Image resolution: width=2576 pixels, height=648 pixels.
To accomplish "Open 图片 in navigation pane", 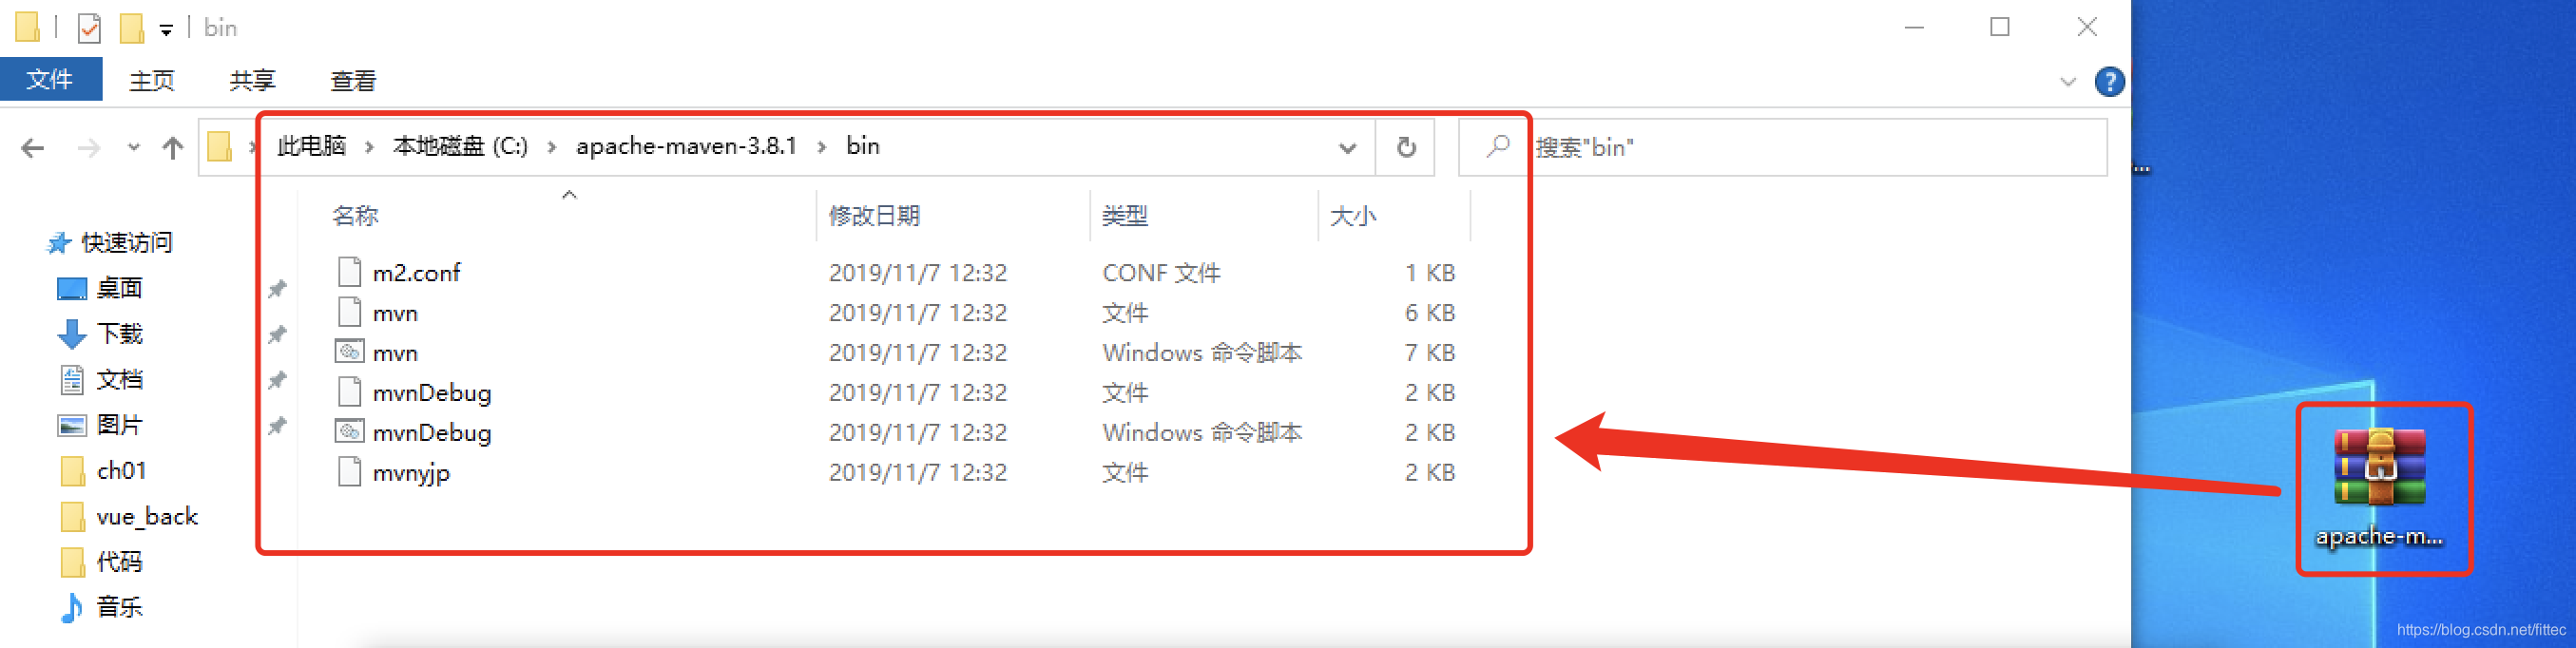I will [119, 425].
